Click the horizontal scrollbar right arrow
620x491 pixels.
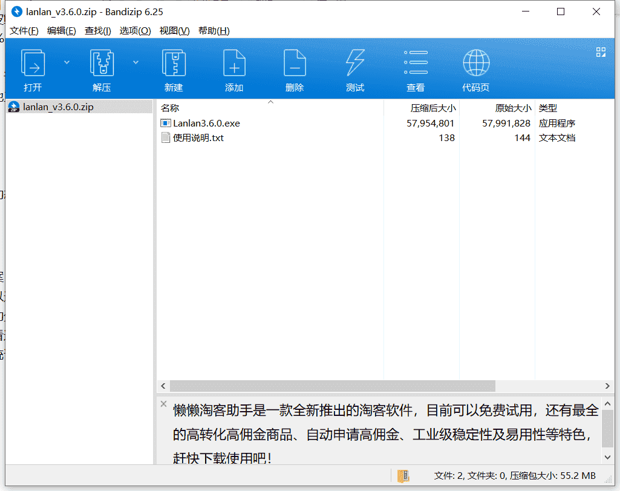(x=607, y=386)
